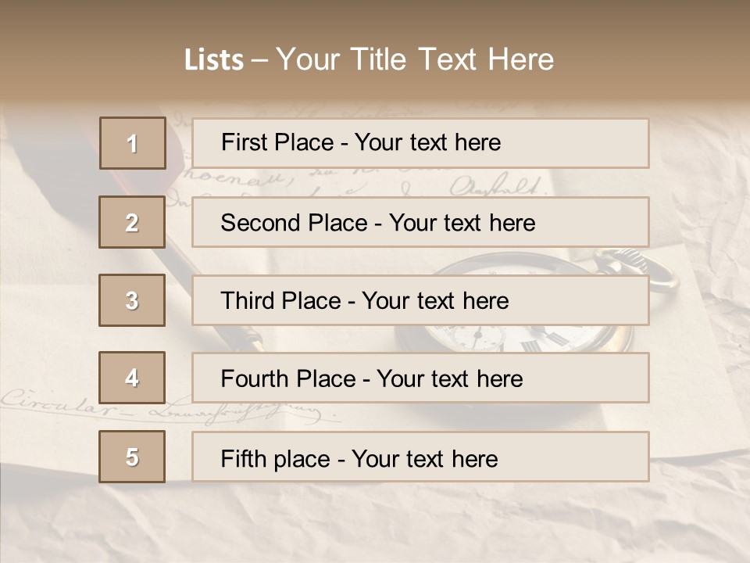Click the number 1 box
The height and width of the screenshot is (563, 750).
tap(133, 143)
